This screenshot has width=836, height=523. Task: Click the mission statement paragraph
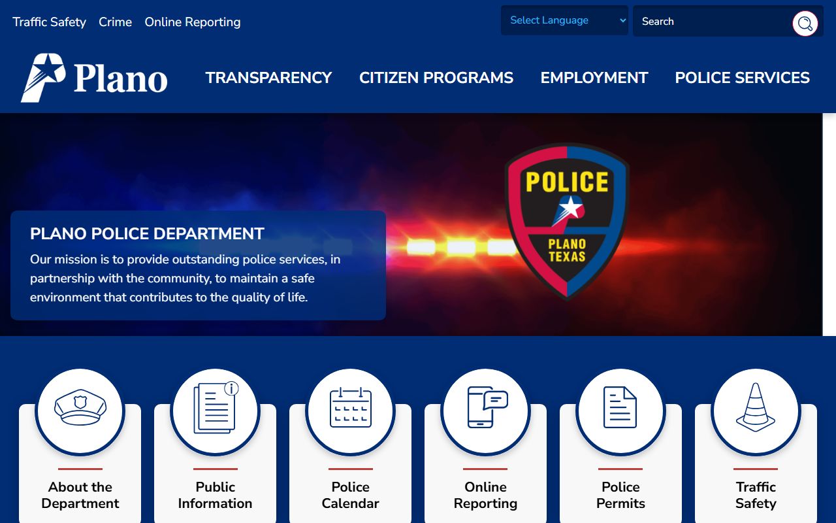pyautogui.click(x=185, y=278)
